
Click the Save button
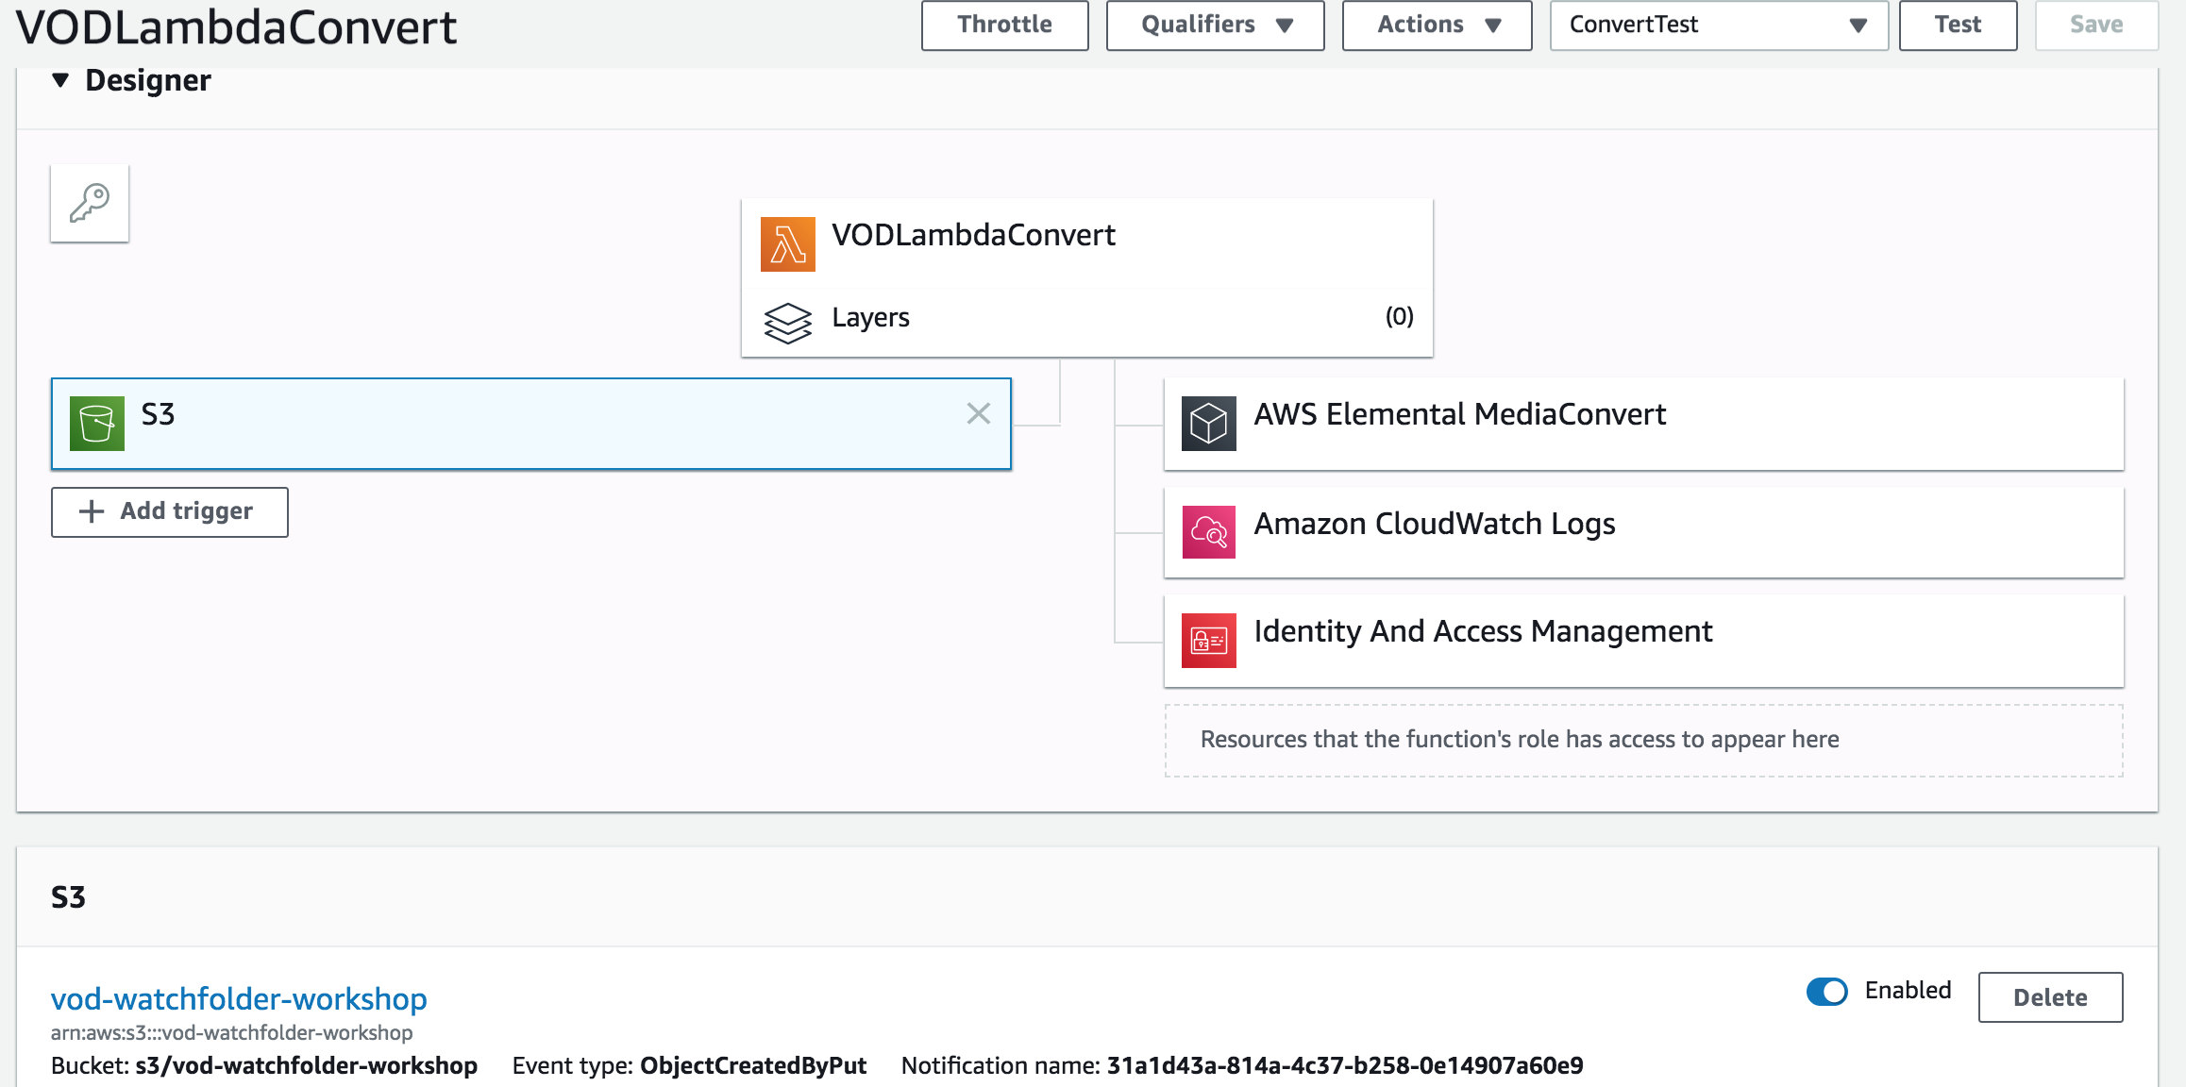(x=2096, y=25)
